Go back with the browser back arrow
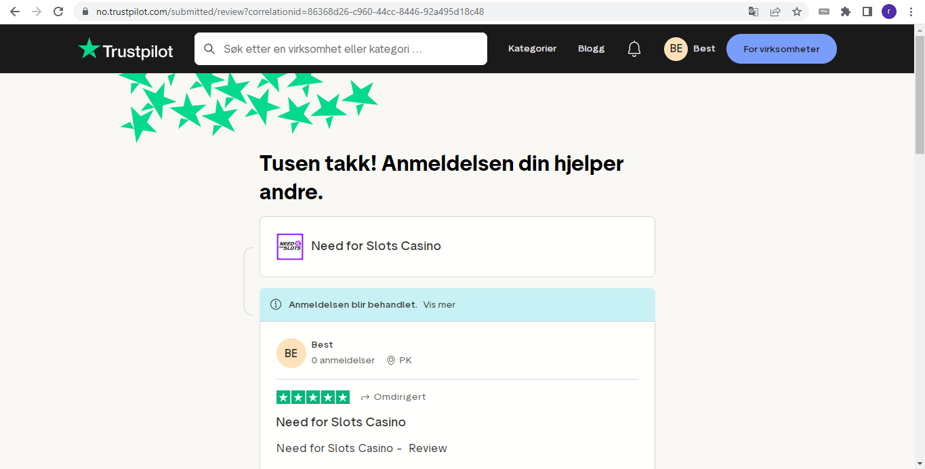This screenshot has height=469, width=925. click(15, 12)
